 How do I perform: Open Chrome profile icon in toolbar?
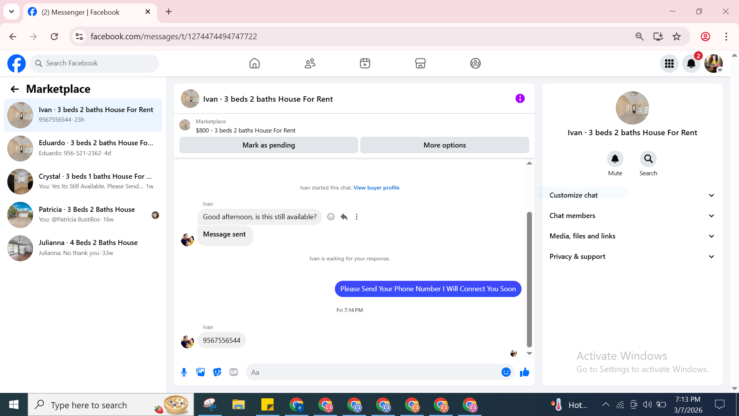706,37
